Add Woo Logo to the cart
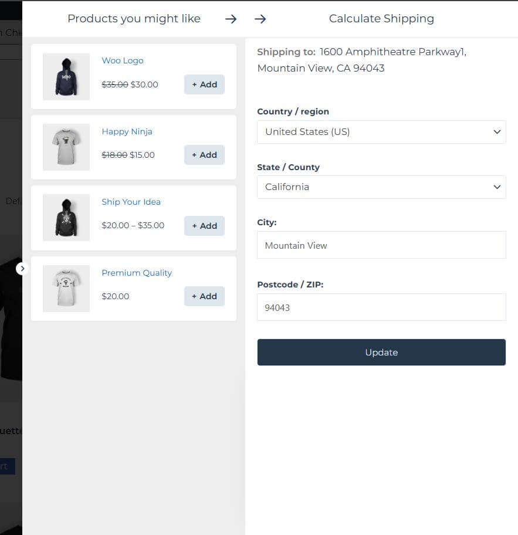518x535 pixels. click(x=204, y=84)
